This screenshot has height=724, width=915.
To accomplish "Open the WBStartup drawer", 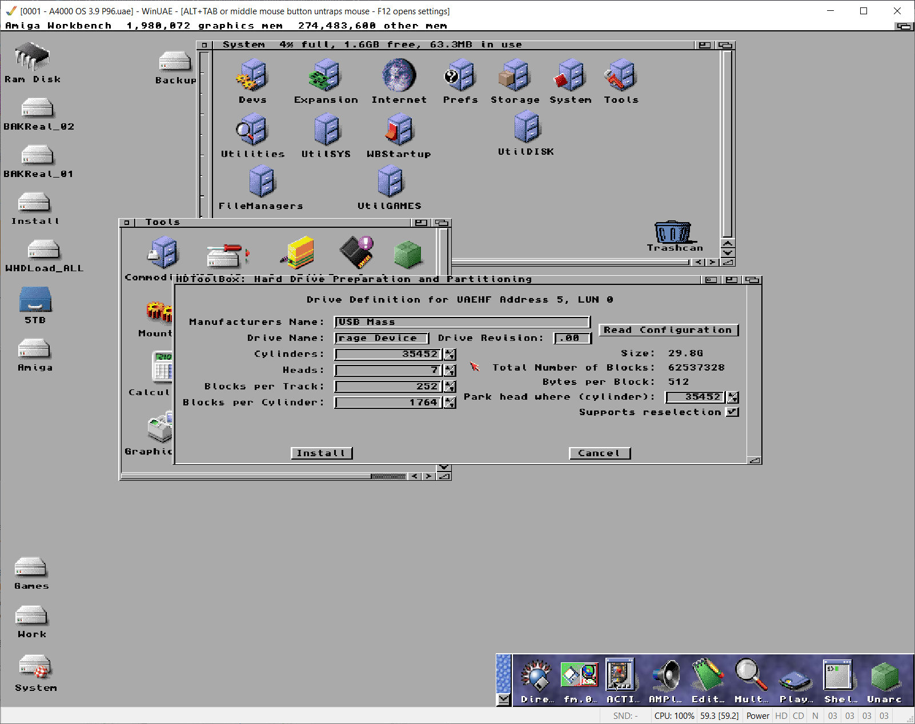I will click(399, 129).
